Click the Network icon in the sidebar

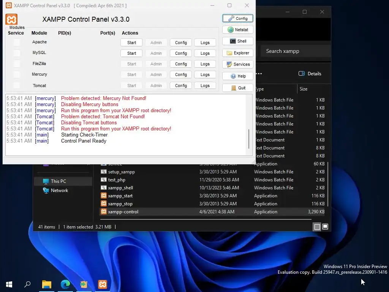[x=46, y=190]
